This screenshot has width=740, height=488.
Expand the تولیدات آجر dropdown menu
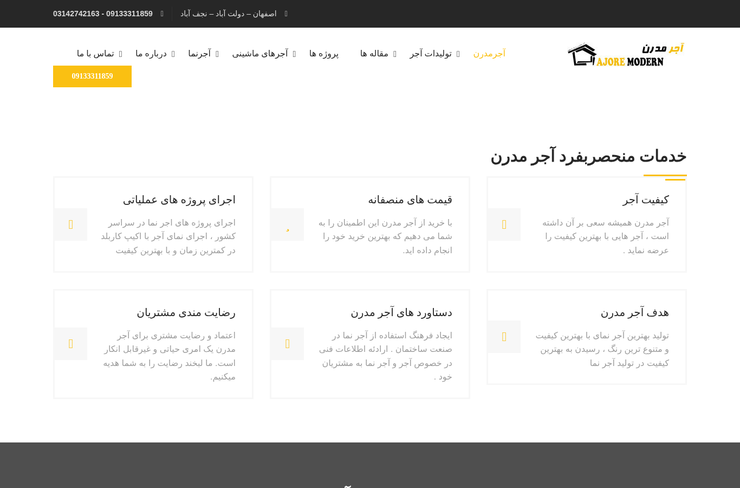coord(434,54)
